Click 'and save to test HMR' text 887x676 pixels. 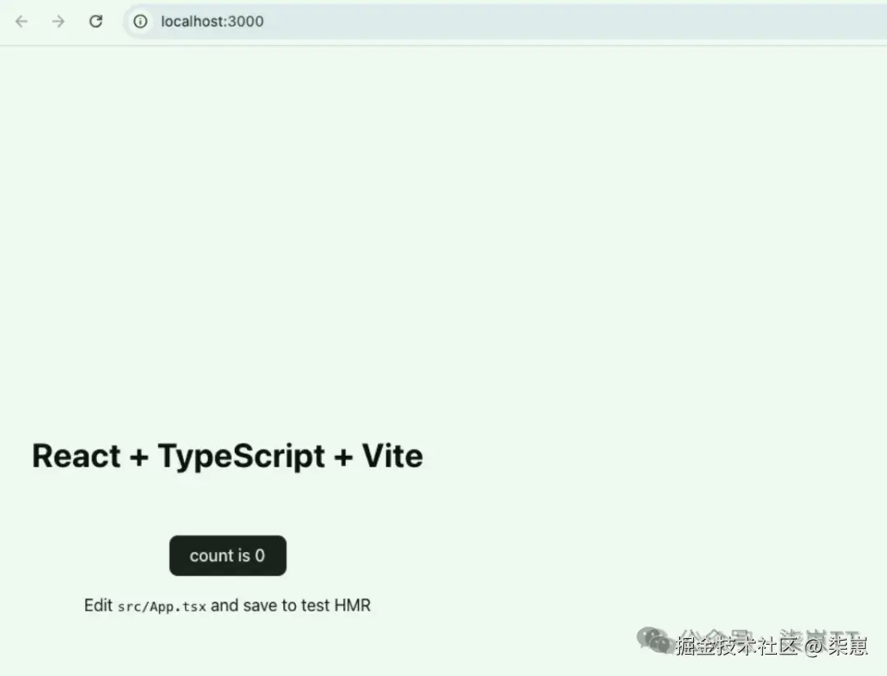[291, 605]
